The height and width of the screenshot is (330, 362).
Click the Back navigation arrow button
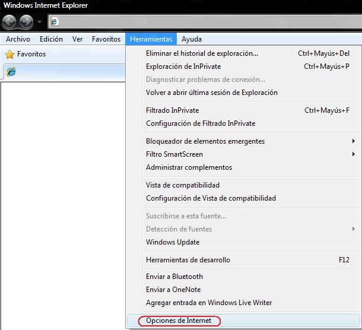(9, 22)
